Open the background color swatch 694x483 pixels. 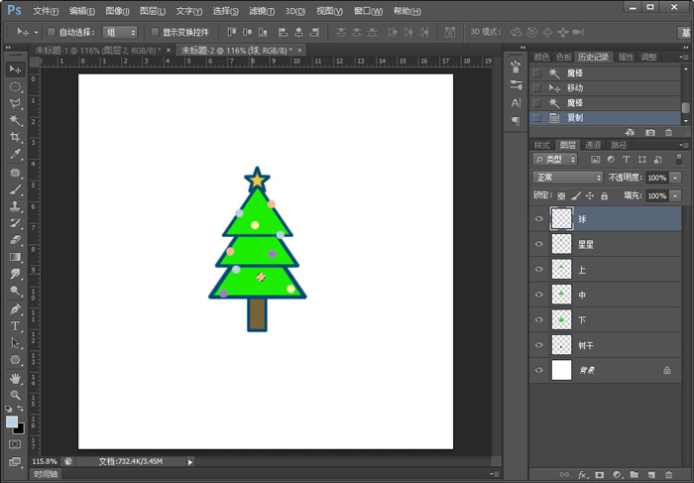(20, 429)
